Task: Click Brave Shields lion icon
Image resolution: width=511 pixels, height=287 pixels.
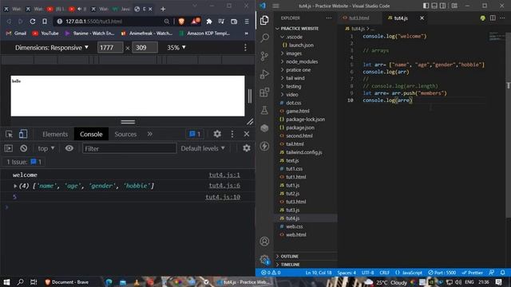Action: click(181, 22)
